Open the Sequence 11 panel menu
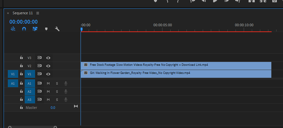This screenshot has height=128, width=283. coord(38,13)
